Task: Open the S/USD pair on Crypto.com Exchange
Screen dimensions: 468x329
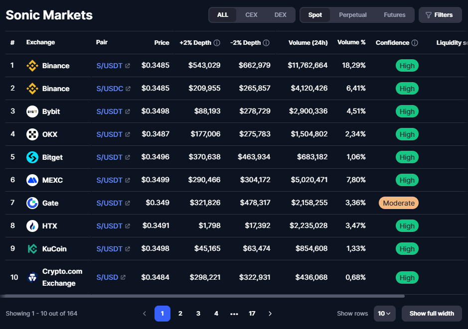Action: [x=107, y=277]
